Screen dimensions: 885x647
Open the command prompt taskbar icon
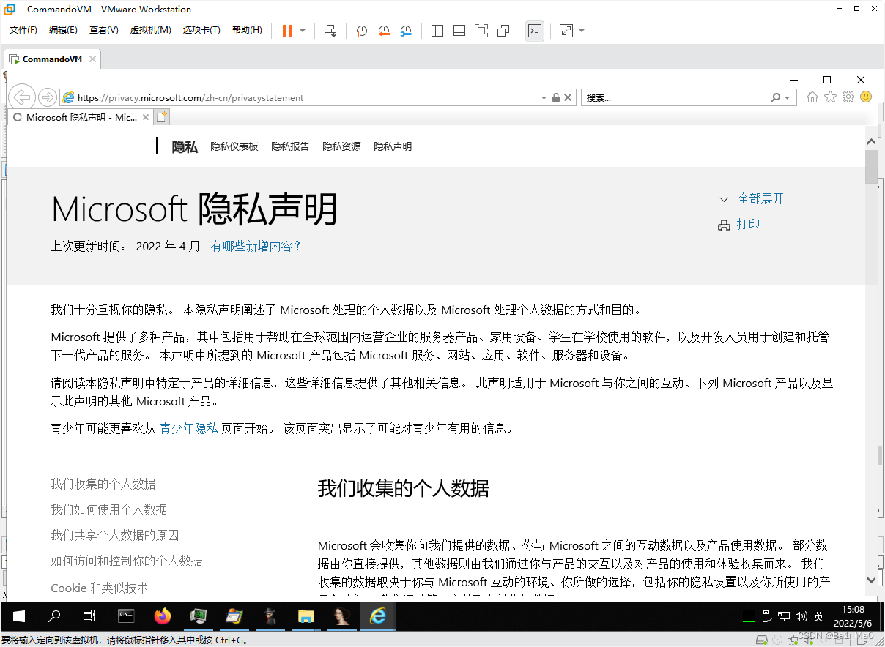click(126, 616)
